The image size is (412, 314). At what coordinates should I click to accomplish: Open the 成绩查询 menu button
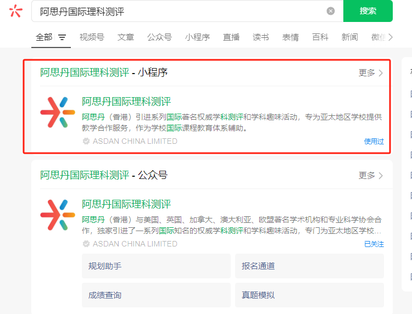tap(156, 295)
